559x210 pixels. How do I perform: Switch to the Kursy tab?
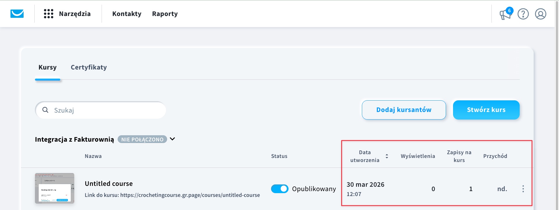coord(47,67)
